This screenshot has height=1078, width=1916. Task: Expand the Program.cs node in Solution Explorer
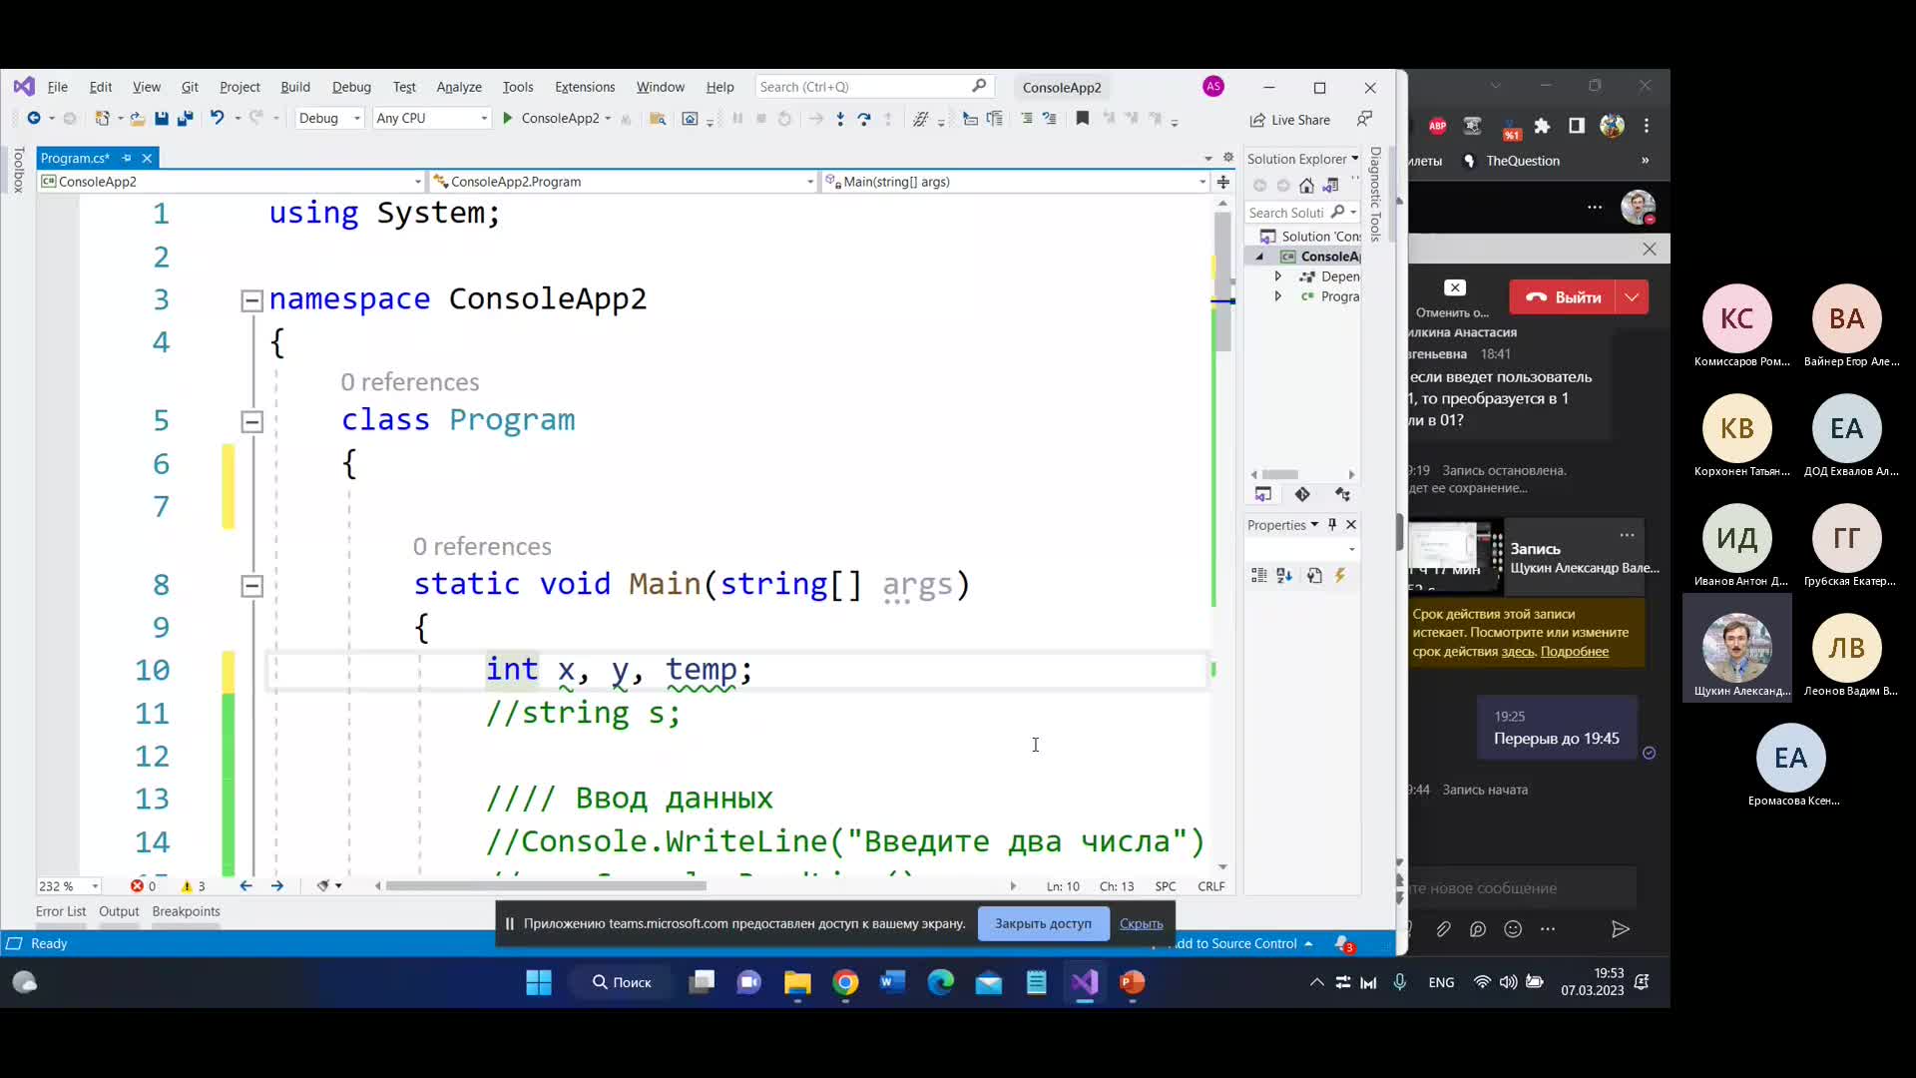click(x=1277, y=296)
